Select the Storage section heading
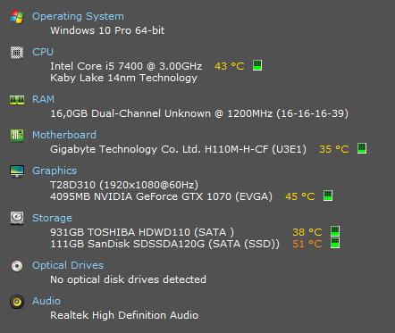Image resolution: width=395 pixels, height=333 pixels. click(x=52, y=218)
